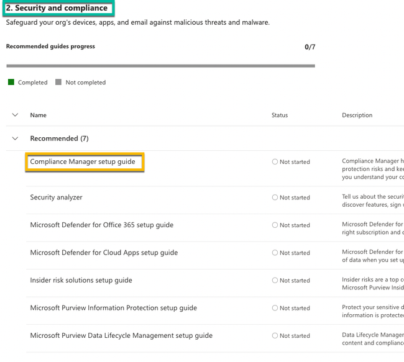
Task: Select Not started circle for Purview Information Protection
Action: (275, 308)
